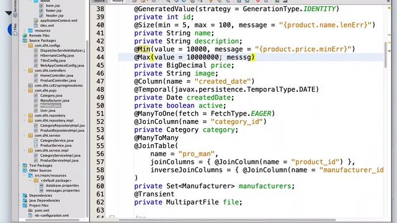
Task: Expand the com.dht.repository package
Action: pyautogui.click(x=25, y=116)
